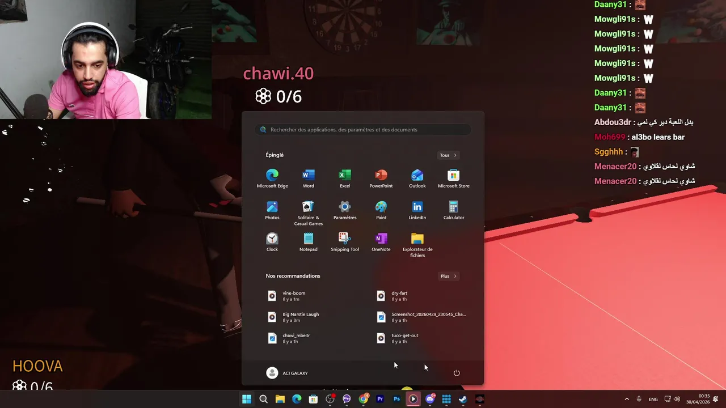This screenshot has width=726, height=408.
Task: Expand the system tray hidden icons chevron
Action: pyautogui.click(x=627, y=399)
